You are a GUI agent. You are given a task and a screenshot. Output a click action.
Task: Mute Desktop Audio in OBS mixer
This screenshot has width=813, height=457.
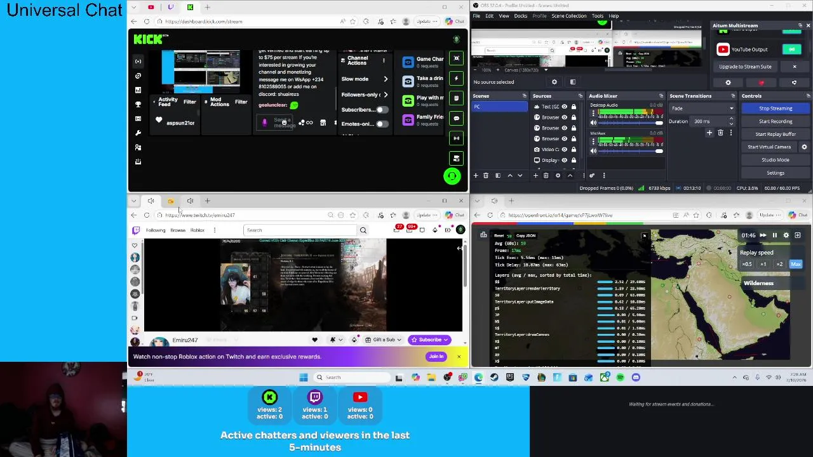click(x=593, y=123)
